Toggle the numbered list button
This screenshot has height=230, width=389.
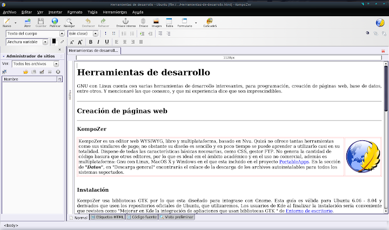(x=124, y=33)
